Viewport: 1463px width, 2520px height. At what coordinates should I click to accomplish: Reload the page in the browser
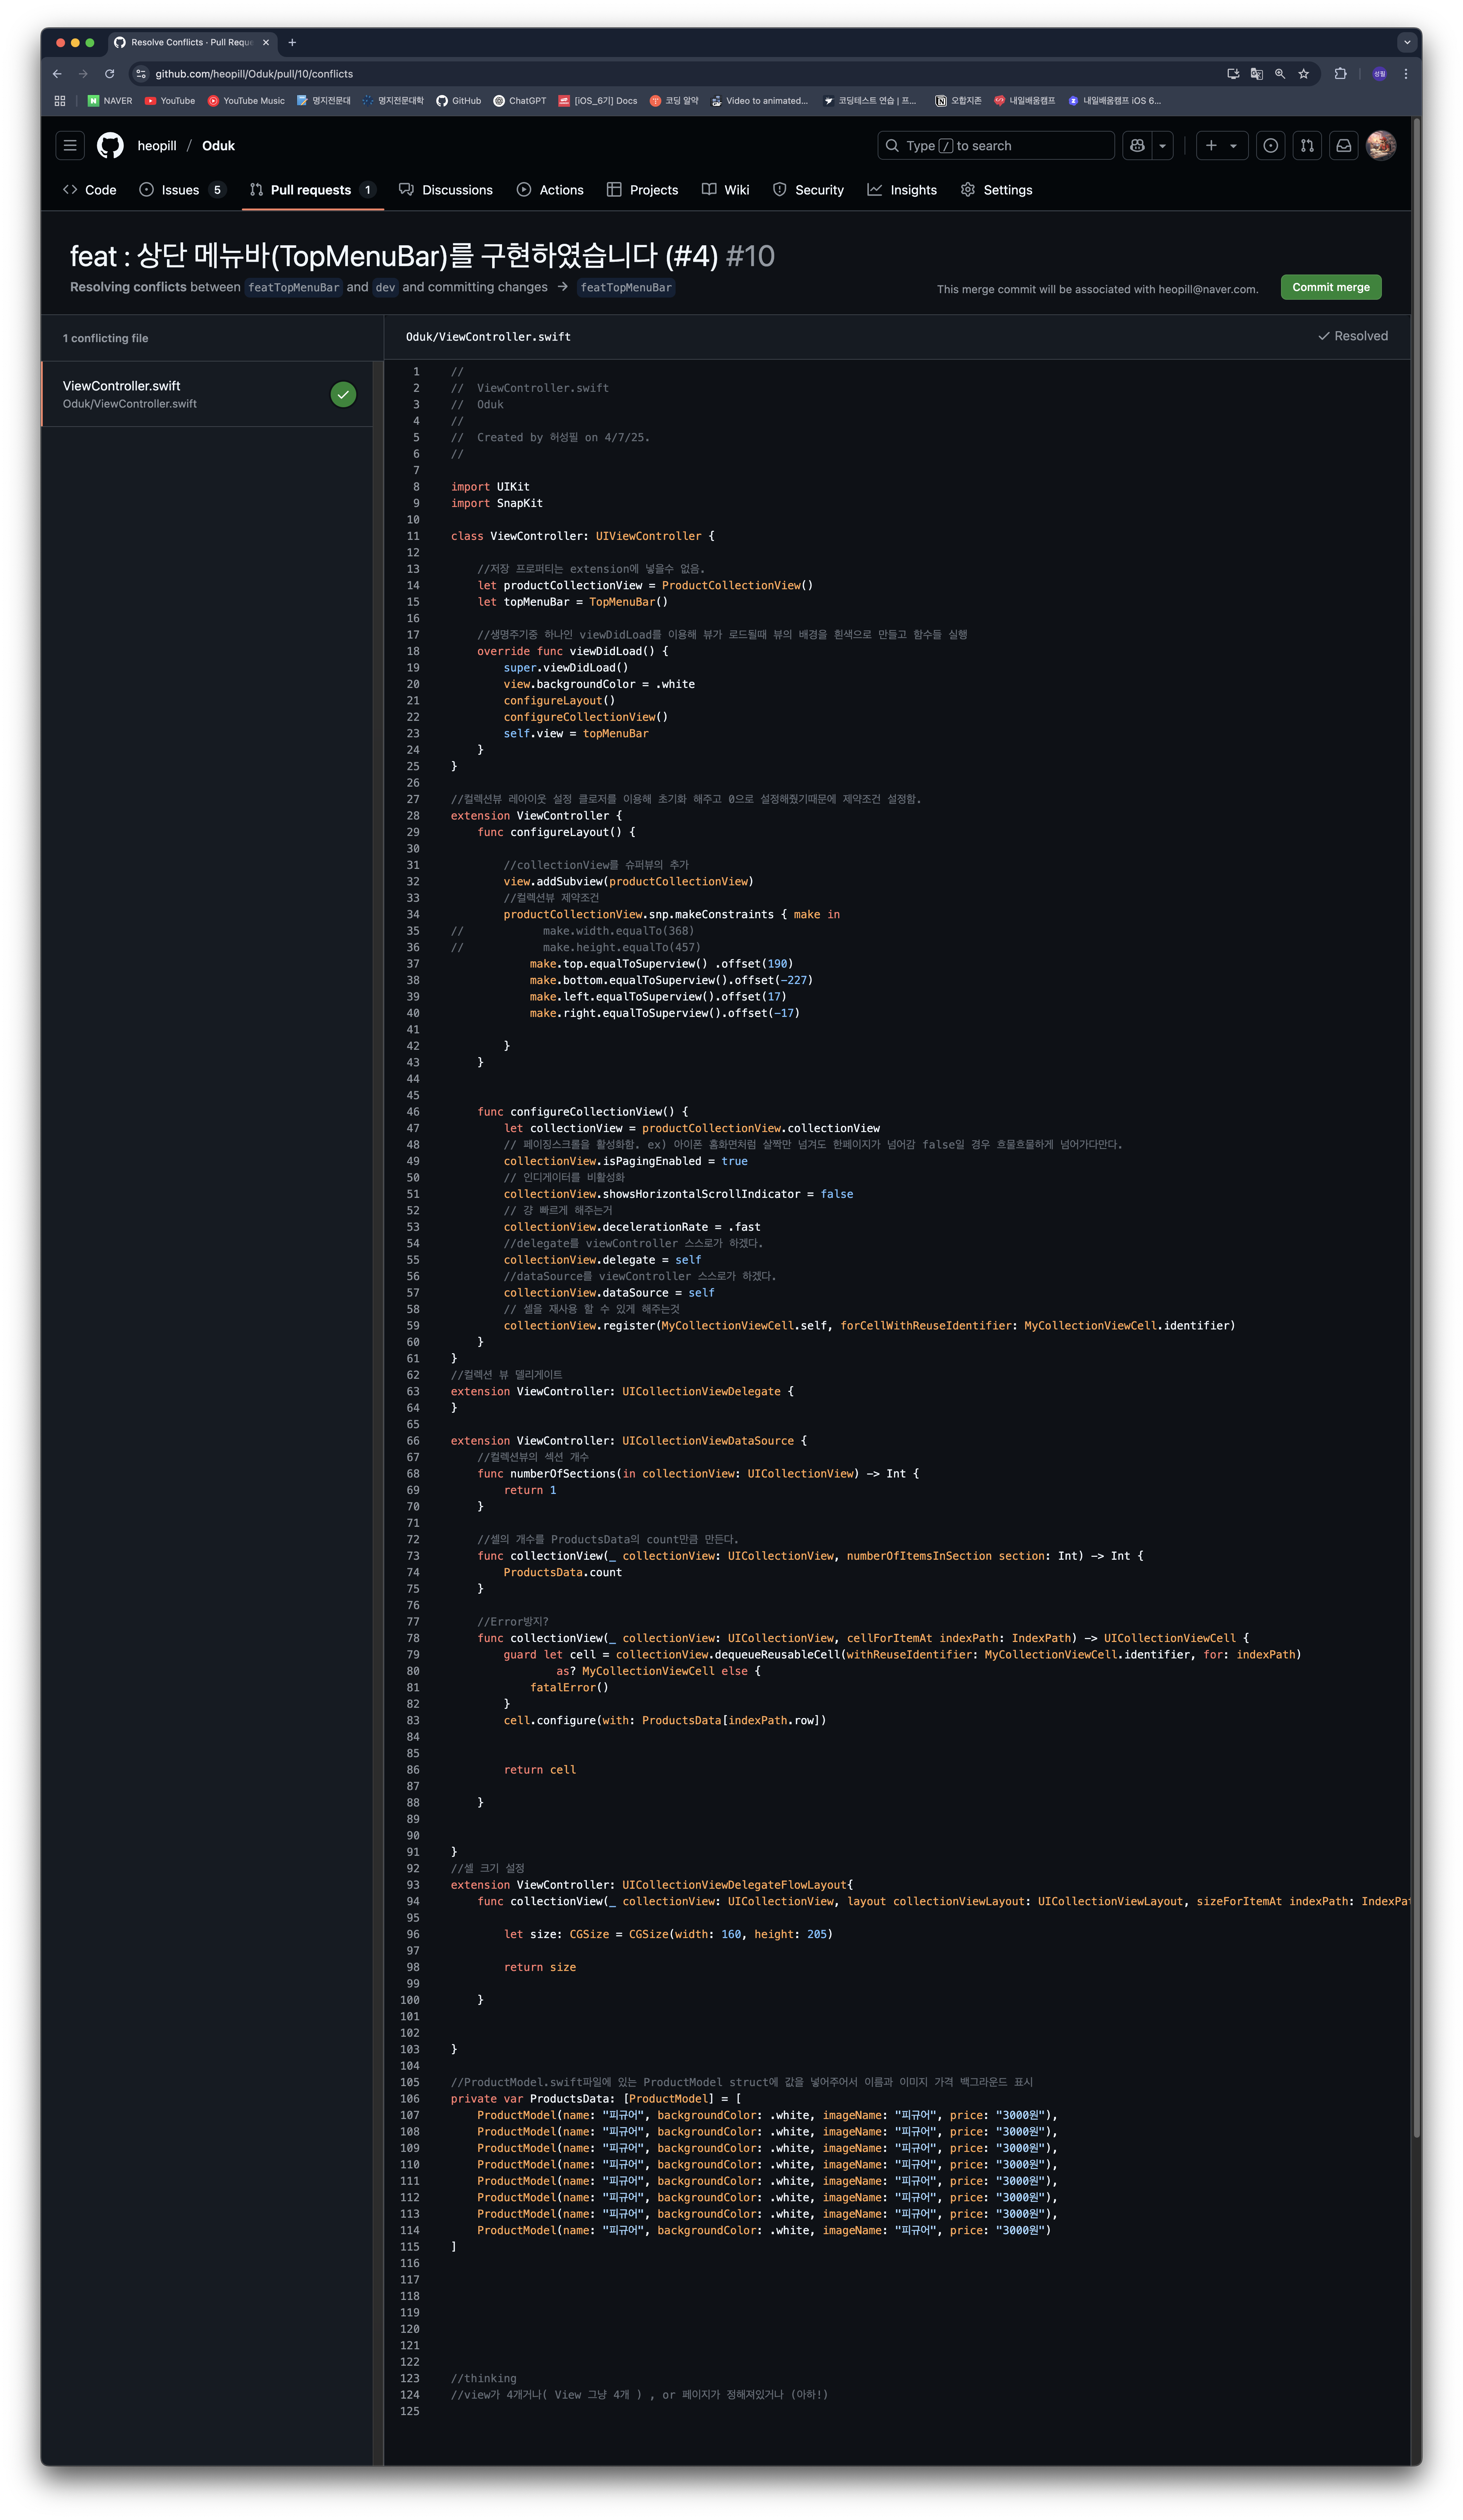[110, 74]
